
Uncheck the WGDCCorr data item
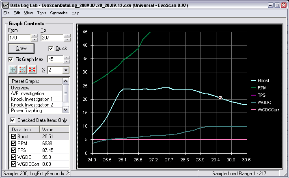pyautogui.click(x=13, y=164)
